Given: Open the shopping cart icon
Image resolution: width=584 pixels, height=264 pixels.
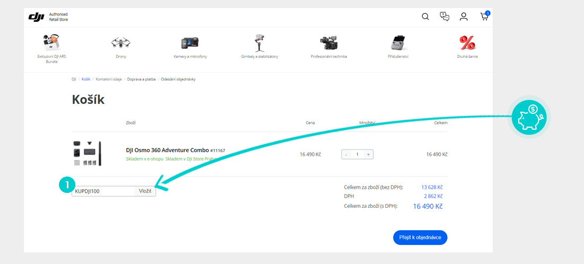Looking at the screenshot, I should (x=484, y=16).
